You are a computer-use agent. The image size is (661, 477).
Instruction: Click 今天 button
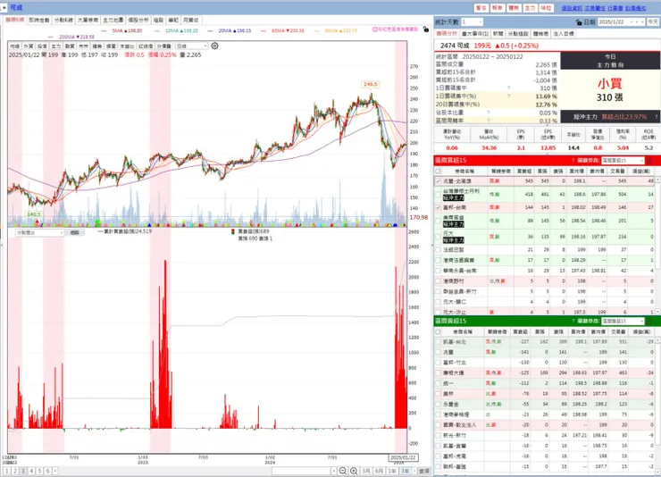point(653,22)
